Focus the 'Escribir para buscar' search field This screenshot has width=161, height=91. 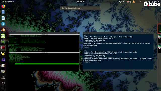tap(80, 8)
